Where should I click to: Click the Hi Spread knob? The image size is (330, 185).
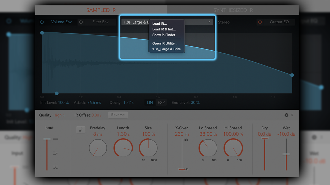(x=233, y=148)
